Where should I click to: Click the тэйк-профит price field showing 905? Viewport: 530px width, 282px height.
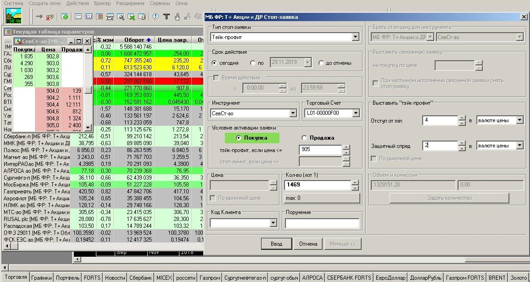(x=320, y=149)
